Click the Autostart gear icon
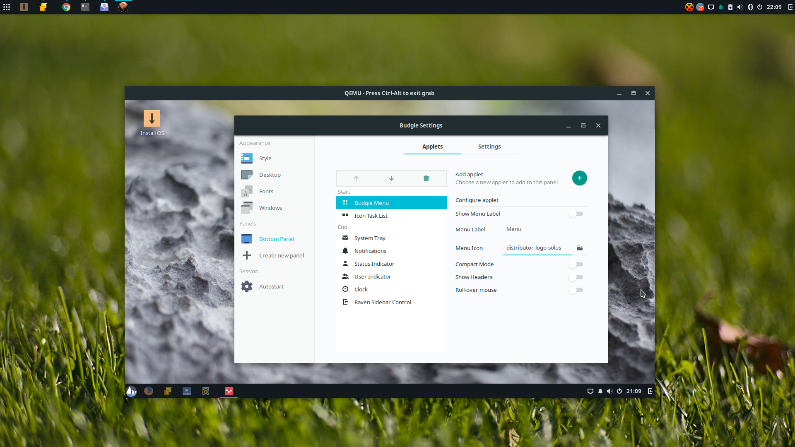Viewport: 795px width, 447px height. click(247, 286)
